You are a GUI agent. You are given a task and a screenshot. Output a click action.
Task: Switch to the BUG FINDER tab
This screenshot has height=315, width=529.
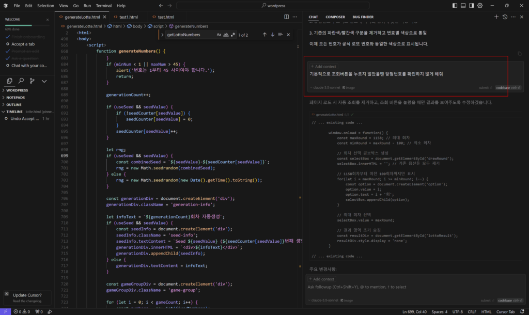[363, 17]
